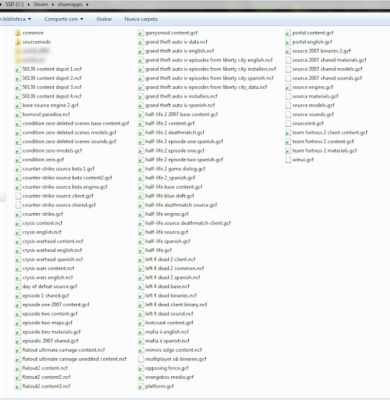Select "team fortress 2 materials.gcf"

(324, 151)
